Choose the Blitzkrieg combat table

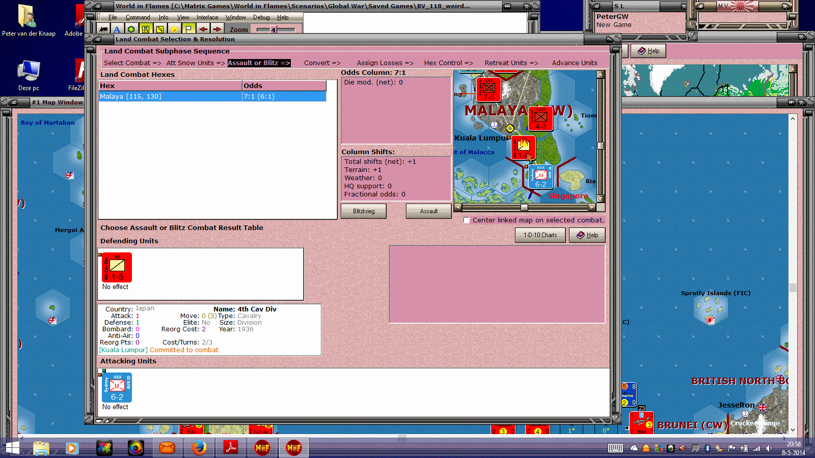364,211
